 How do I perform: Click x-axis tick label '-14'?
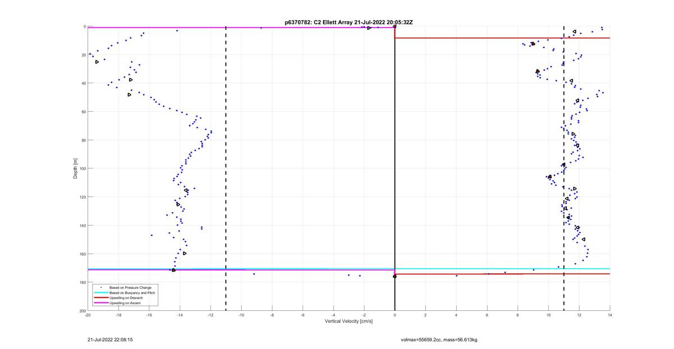click(x=180, y=315)
